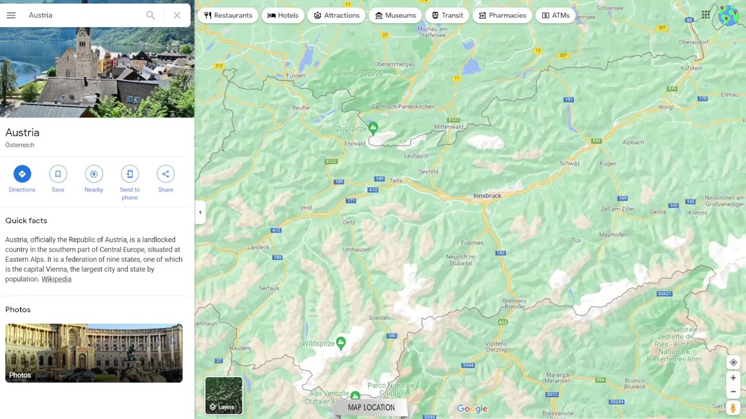Click the Oberammergau label

click(395, 64)
